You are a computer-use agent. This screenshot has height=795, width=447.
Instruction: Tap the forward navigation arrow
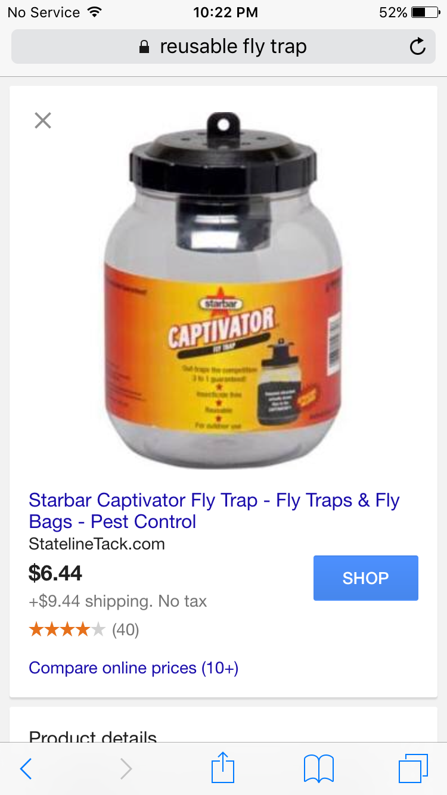pyautogui.click(x=126, y=769)
